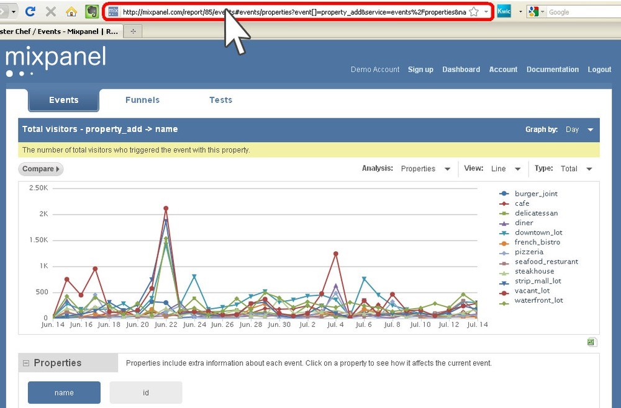Open the dropdown arrow beside Kwic button
The image size is (621, 408).
pyautogui.click(x=520, y=12)
